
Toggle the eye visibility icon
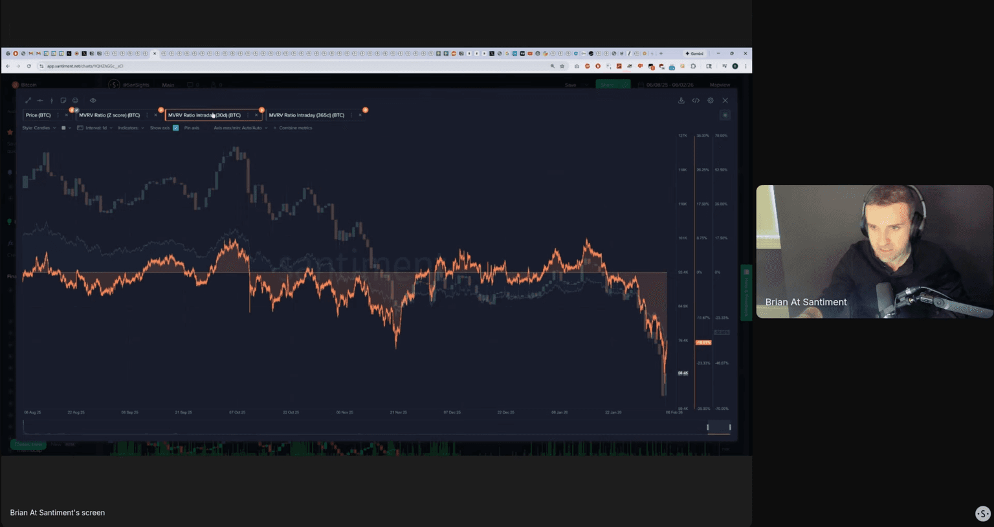[x=93, y=100]
